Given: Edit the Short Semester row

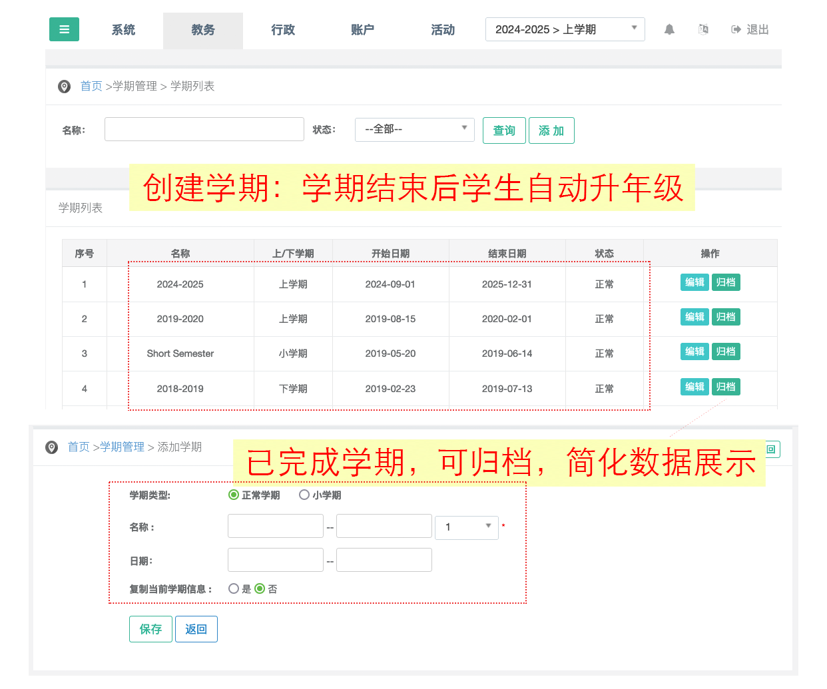Looking at the screenshot, I should coord(694,351).
